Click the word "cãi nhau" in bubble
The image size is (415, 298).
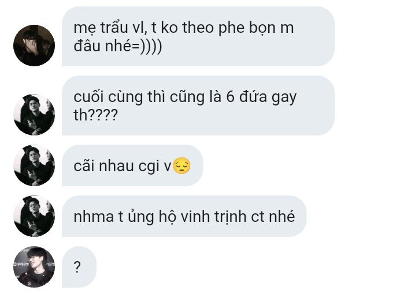click(104, 166)
